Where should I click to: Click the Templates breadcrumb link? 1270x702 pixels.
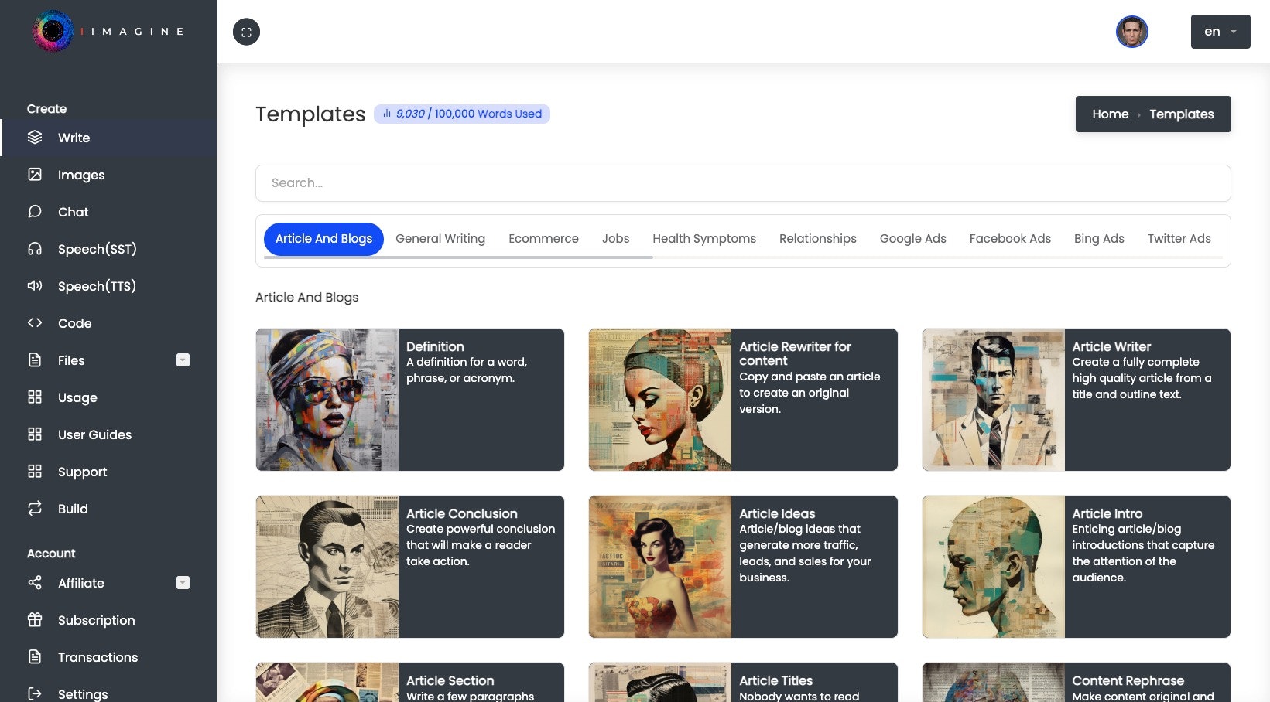coord(1181,114)
